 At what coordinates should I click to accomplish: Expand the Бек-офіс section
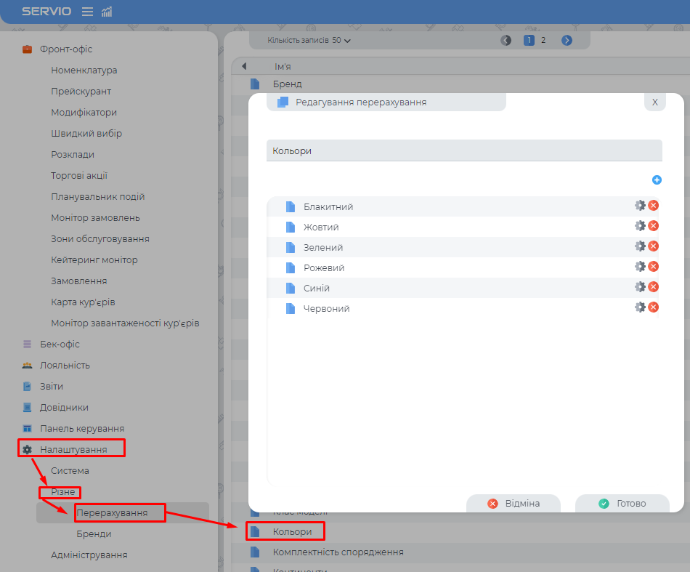[60, 345]
